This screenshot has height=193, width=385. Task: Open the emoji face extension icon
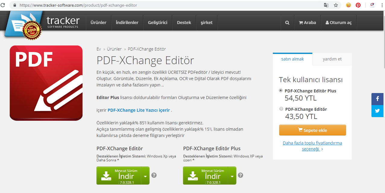click(x=349, y=5)
